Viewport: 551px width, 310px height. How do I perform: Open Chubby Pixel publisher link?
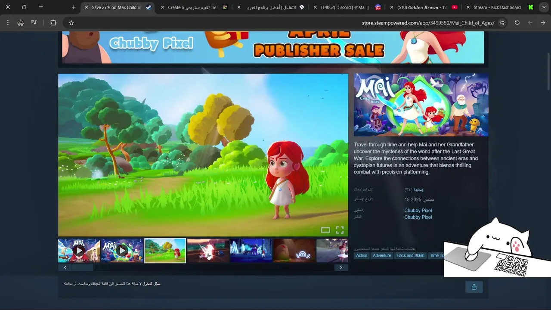(418, 217)
